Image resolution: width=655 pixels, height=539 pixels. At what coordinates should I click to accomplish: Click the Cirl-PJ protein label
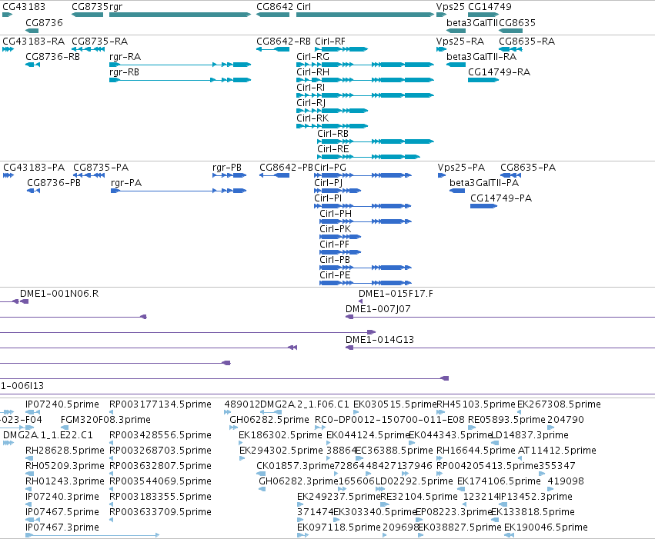pyautogui.click(x=329, y=183)
